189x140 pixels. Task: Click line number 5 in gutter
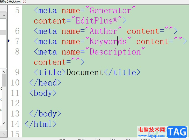[x=17, y=10]
